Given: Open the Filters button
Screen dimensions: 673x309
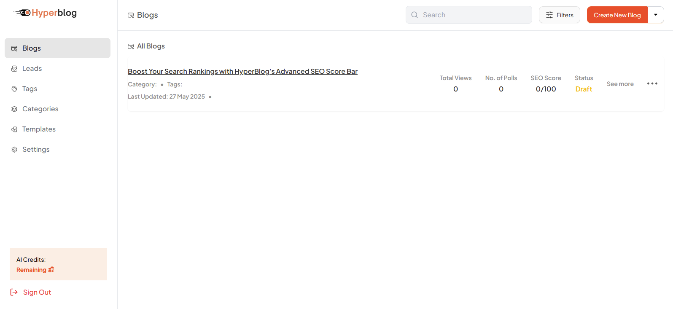Looking at the screenshot, I should pos(560,15).
